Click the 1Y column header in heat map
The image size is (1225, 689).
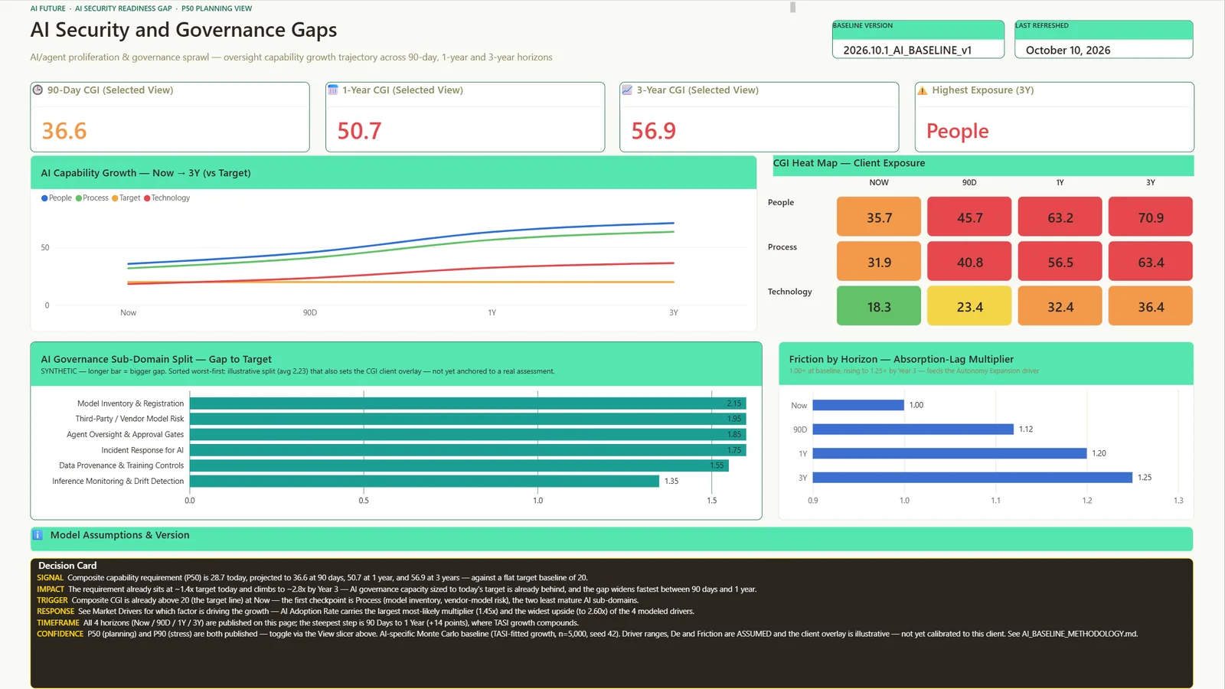click(1060, 183)
